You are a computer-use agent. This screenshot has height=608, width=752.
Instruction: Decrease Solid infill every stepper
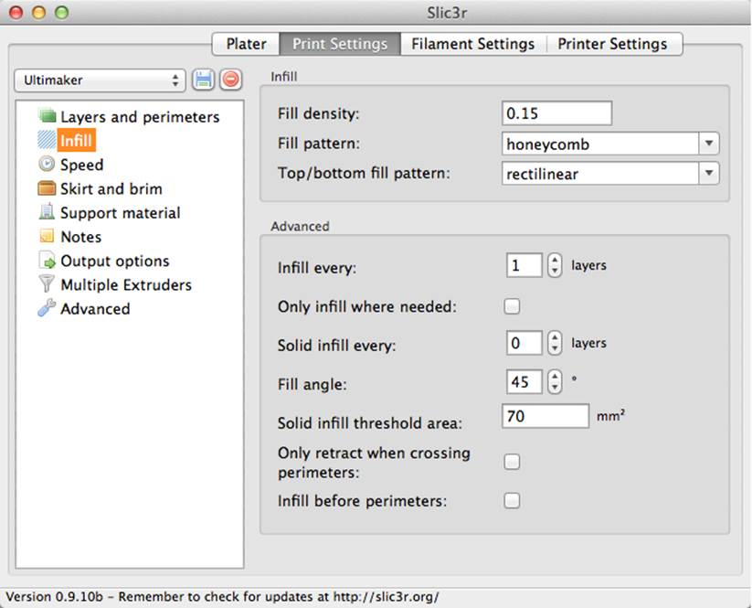pos(555,349)
